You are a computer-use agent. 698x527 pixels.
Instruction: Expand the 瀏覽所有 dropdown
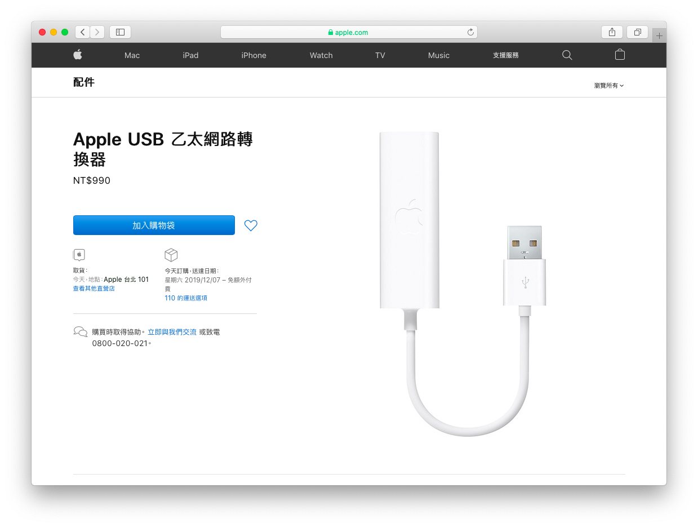pyautogui.click(x=609, y=86)
